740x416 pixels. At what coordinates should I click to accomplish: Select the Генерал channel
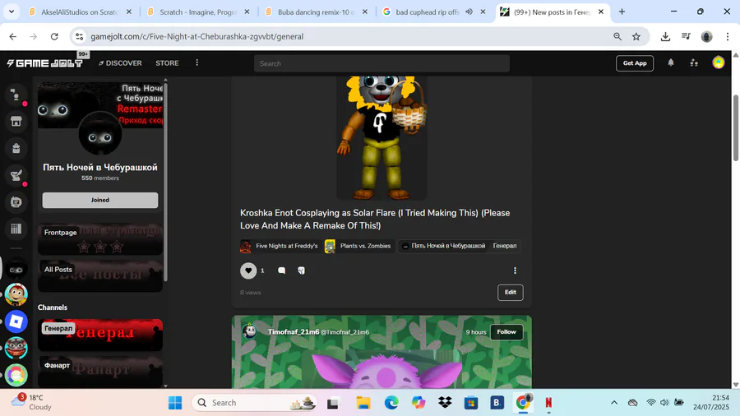click(100, 335)
